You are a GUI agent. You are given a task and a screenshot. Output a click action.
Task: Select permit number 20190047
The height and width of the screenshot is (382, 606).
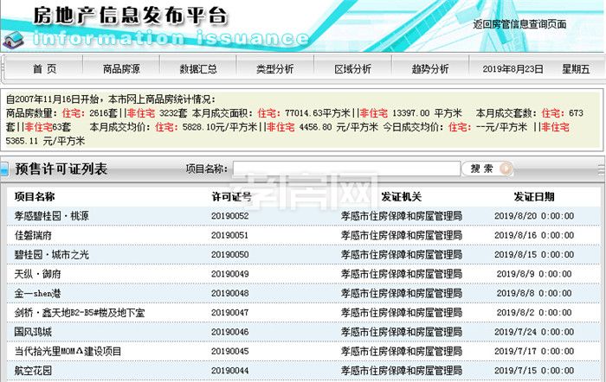230,313
